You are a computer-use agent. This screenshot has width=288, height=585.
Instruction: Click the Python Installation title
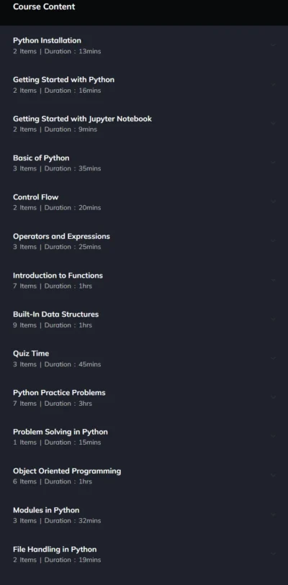tap(47, 40)
